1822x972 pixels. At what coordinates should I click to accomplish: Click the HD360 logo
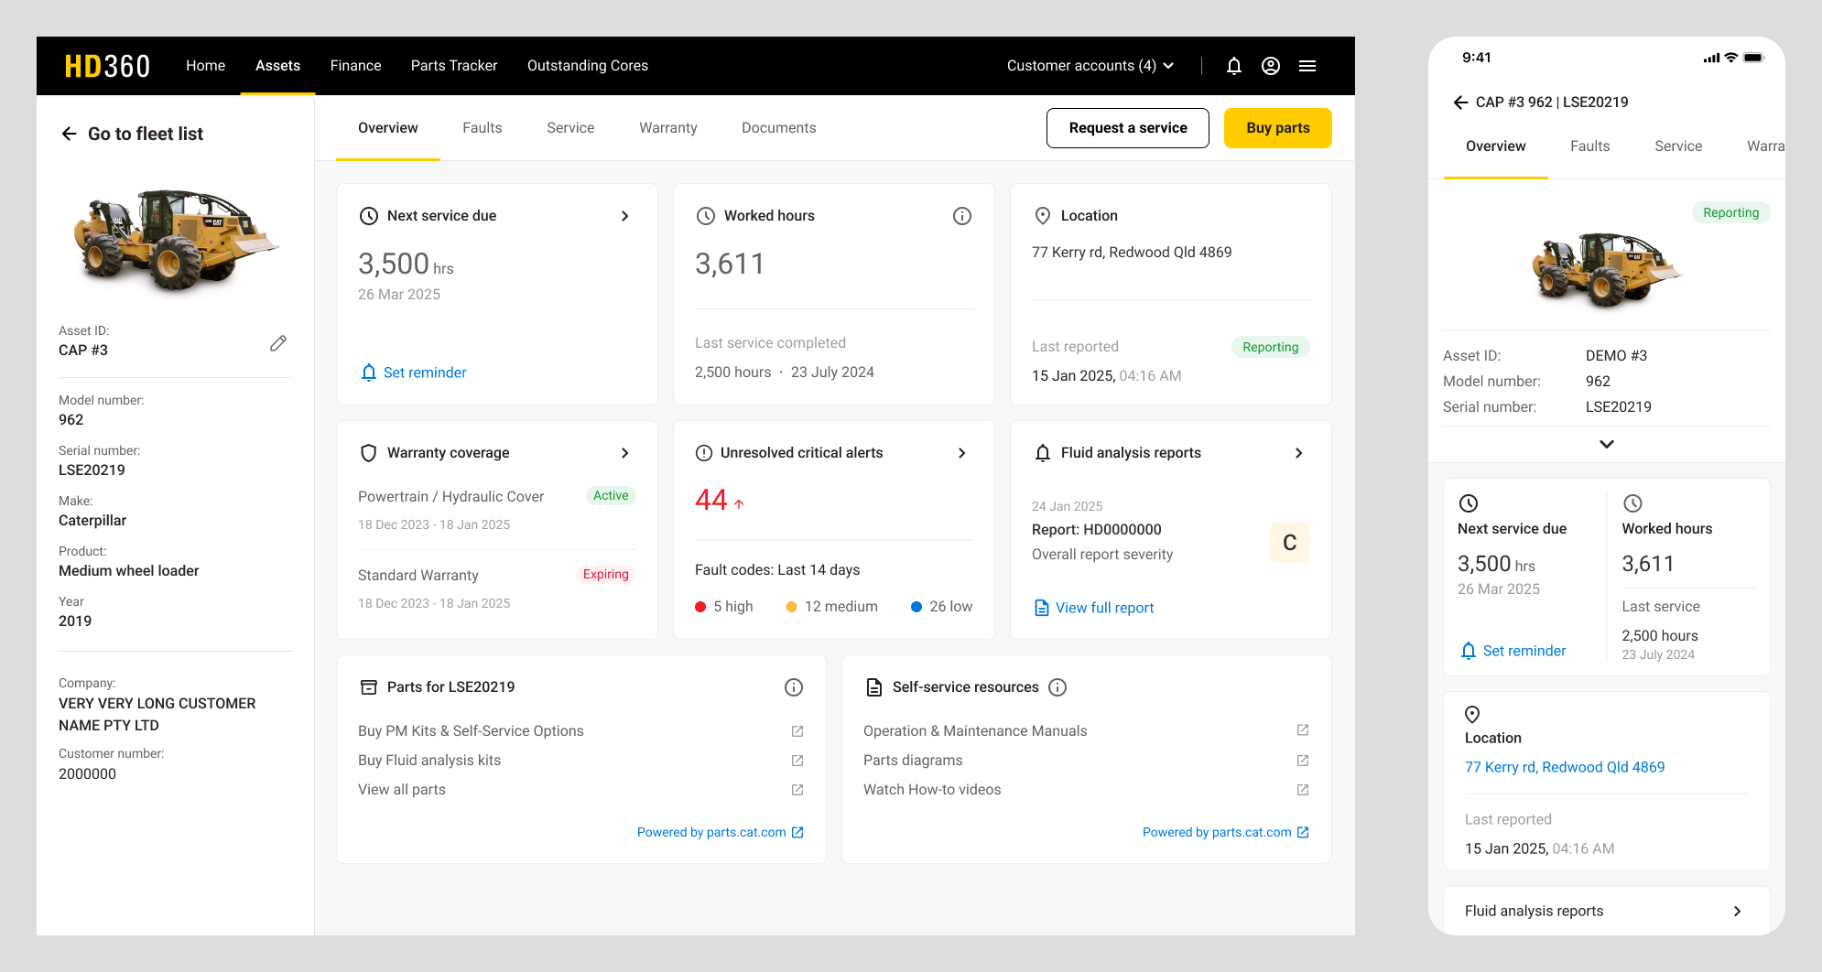(107, 66)
